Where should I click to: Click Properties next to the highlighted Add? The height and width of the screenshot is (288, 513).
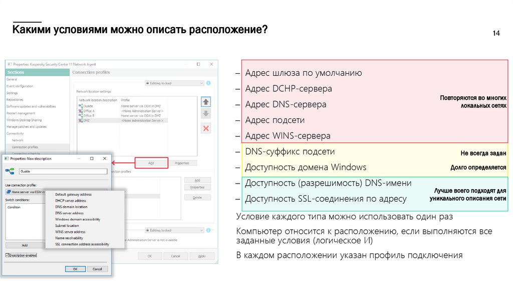pos(182,163)
